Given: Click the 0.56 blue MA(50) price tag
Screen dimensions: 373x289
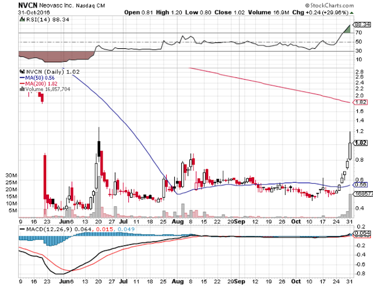Looking at the screenshot, I should pos(360,184).
